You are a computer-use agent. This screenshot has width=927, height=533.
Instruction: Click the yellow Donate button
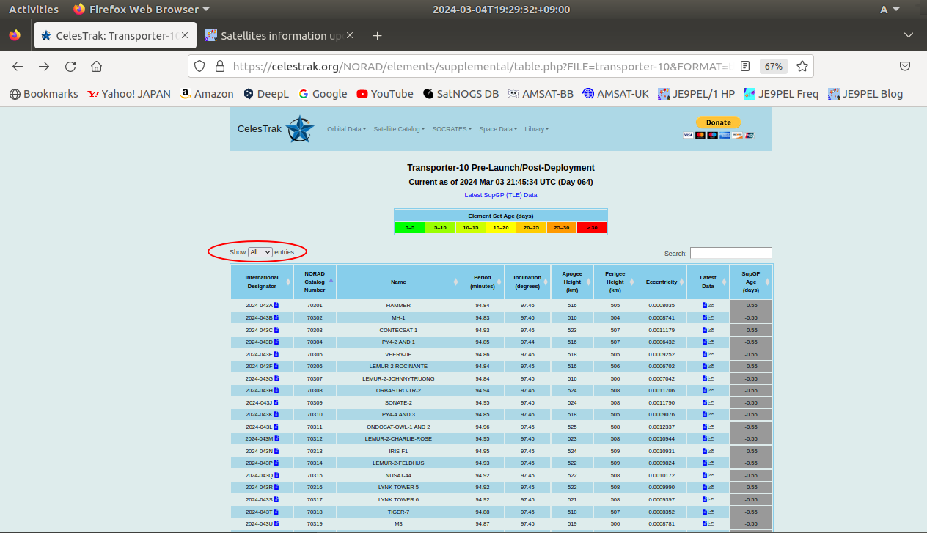[718, 122]
